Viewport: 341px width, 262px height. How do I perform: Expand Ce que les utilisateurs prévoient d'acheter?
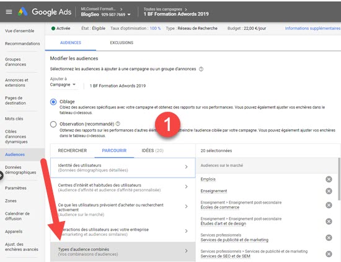[x=123, y=209]
